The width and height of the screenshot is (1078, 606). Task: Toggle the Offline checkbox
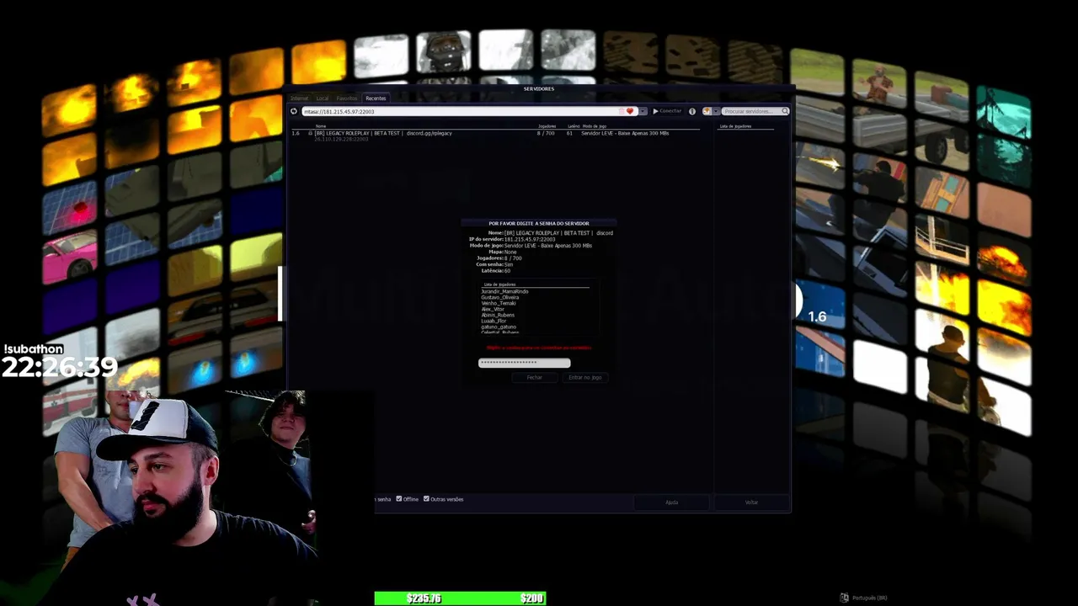(399, 499)
